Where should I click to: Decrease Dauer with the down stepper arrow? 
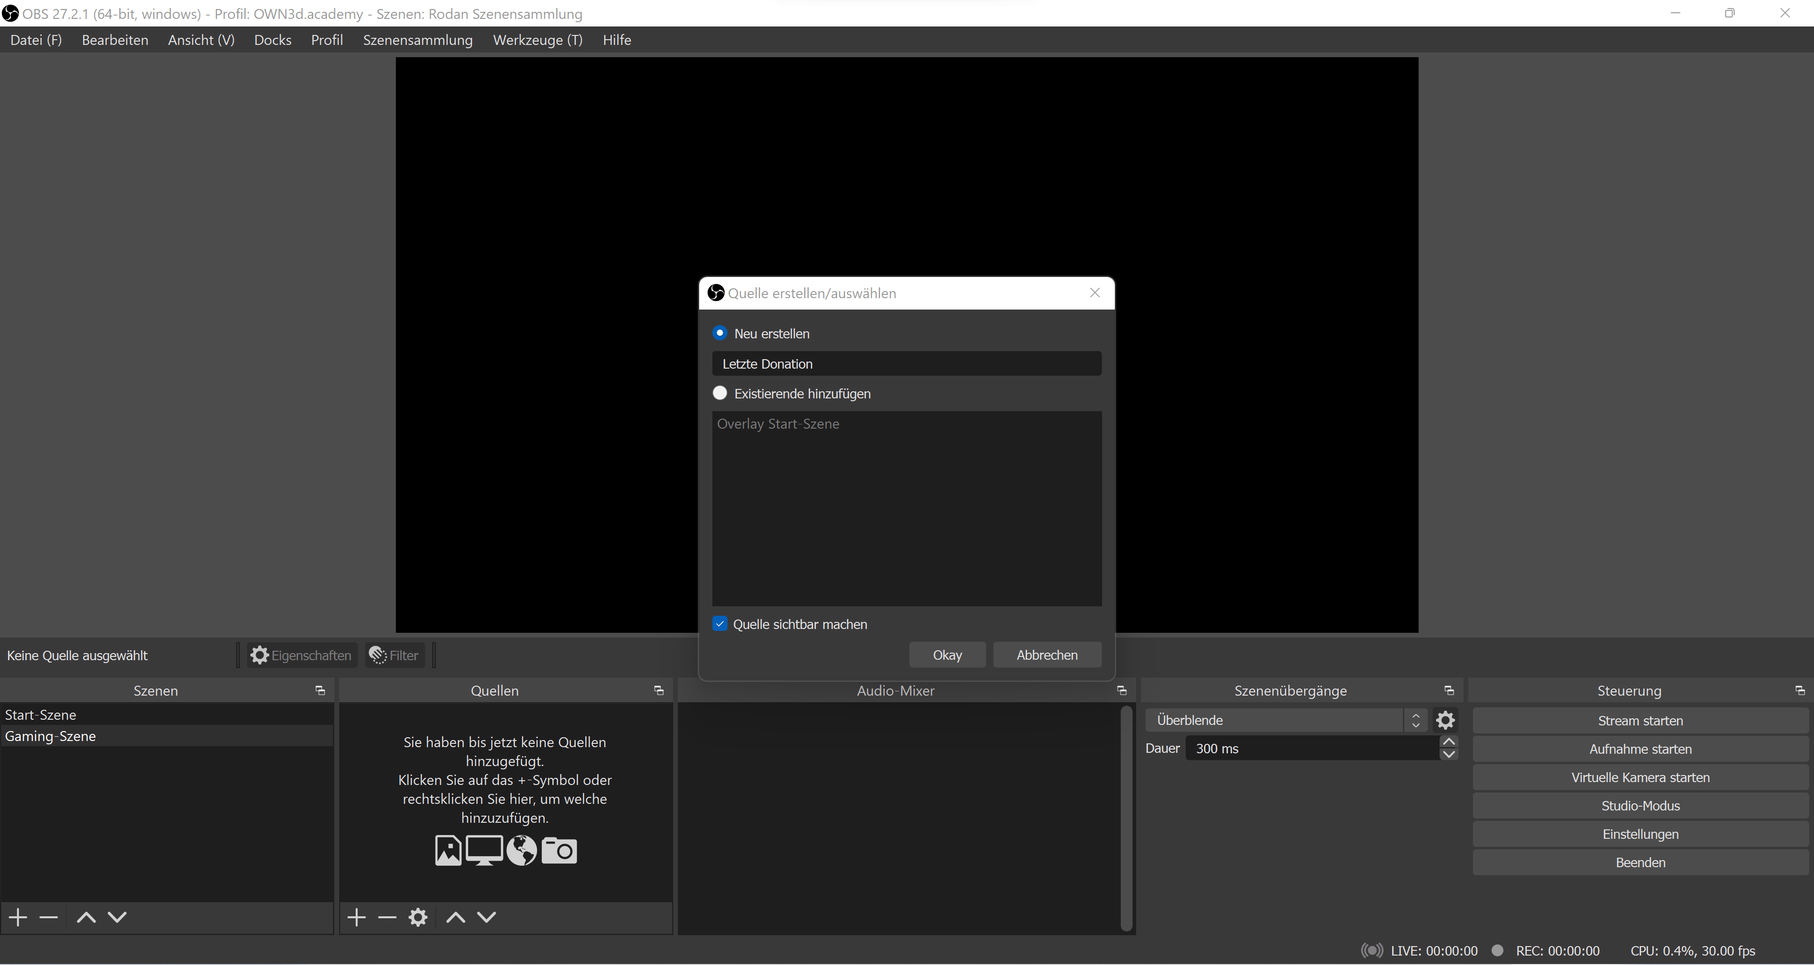1448,754
